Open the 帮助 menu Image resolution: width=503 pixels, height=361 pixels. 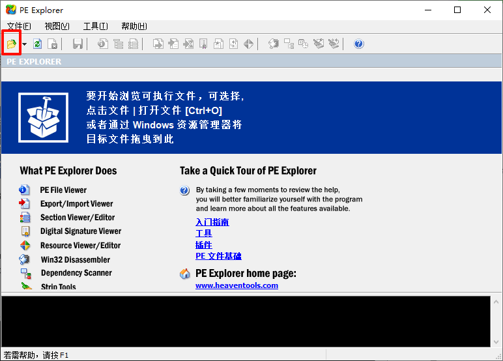click(x=134, y=26)
